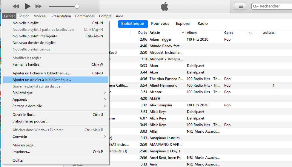Choose Mise en page…

[56, 145]
